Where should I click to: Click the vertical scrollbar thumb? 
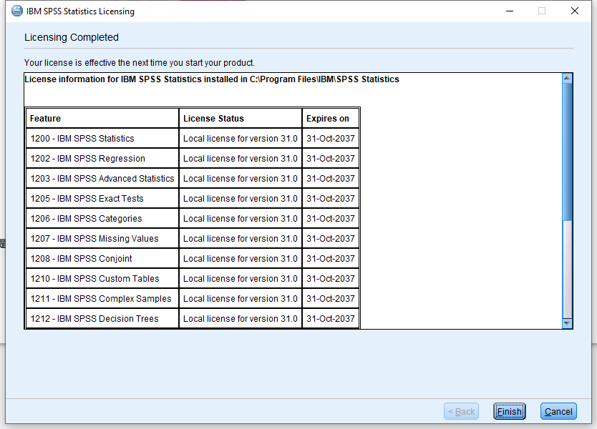coord(567,150)
